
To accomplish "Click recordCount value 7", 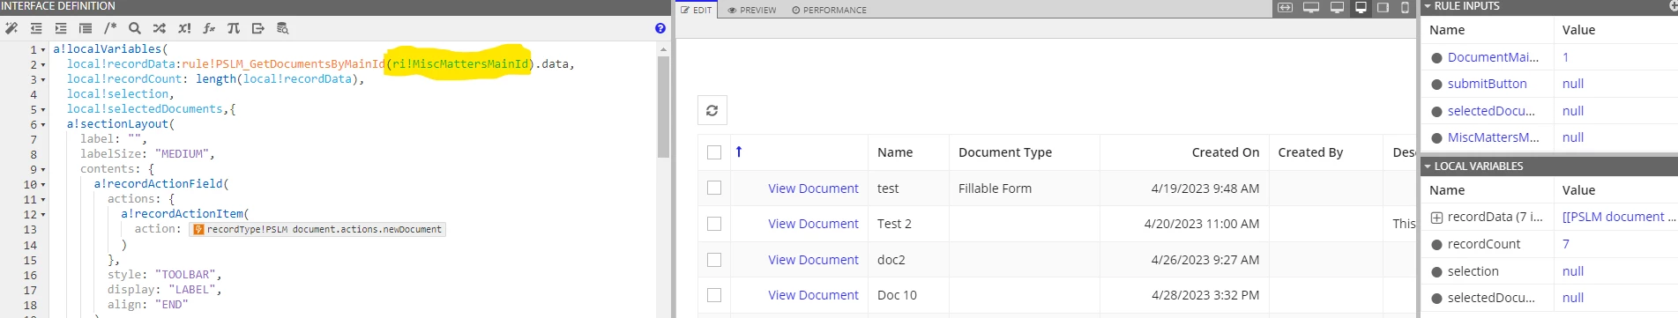I will pyautogui.click(x=1566, y=244).
